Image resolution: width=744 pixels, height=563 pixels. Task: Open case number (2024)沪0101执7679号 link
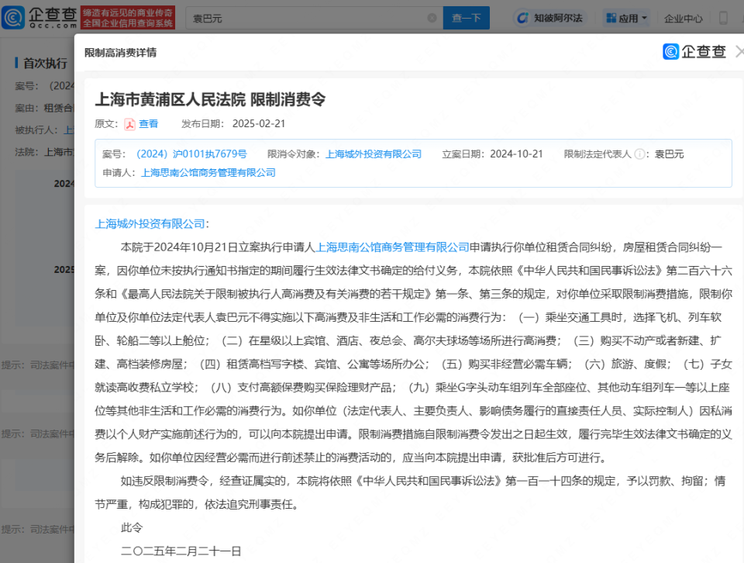click(191, 154)
